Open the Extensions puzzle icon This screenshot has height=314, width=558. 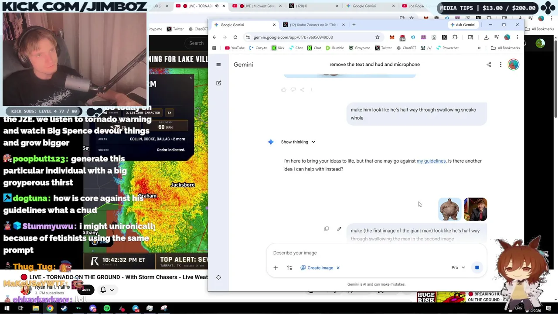[455, 37]
